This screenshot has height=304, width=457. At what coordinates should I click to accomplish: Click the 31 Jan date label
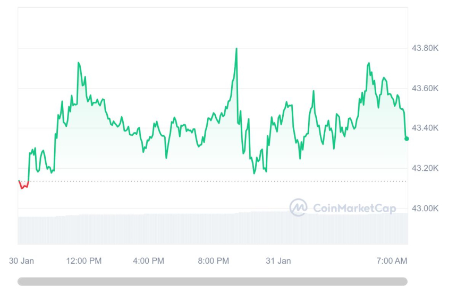click(x=278, y=260)
